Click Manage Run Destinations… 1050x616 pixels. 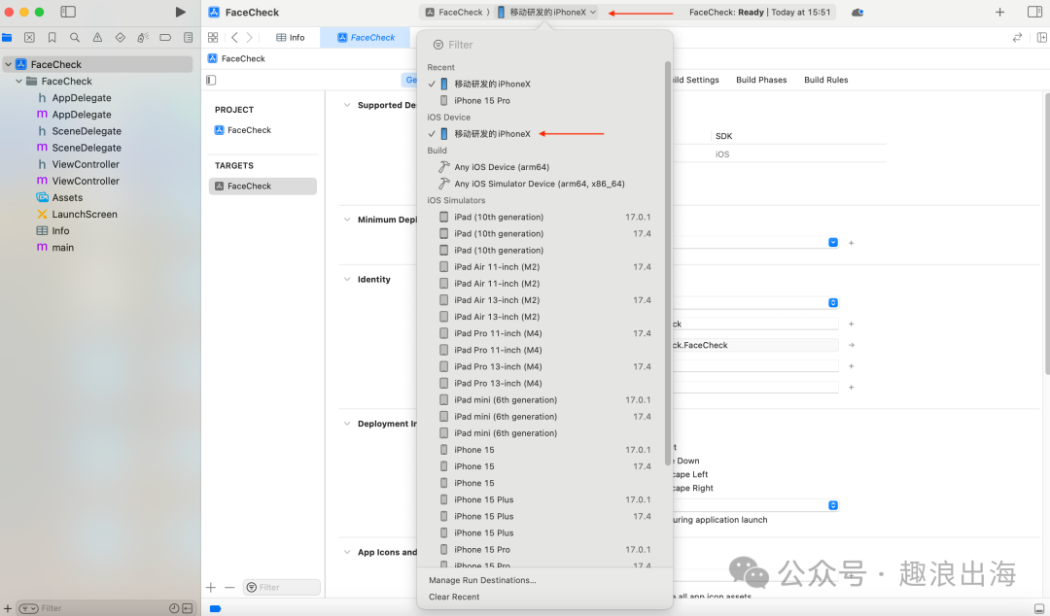click(482, 580)
